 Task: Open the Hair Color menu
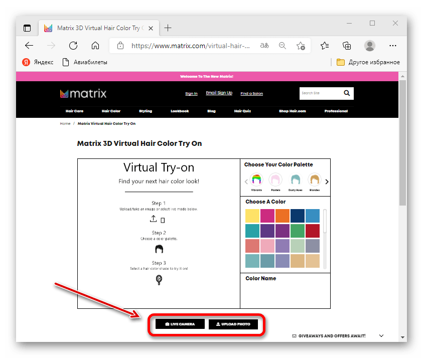[x=111, y=111]
